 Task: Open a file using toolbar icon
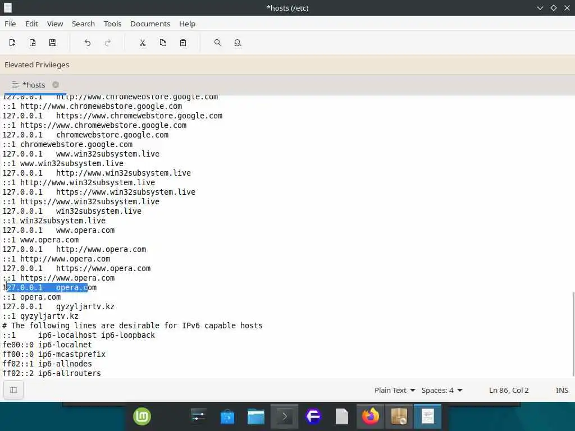[x=33, y=43]
